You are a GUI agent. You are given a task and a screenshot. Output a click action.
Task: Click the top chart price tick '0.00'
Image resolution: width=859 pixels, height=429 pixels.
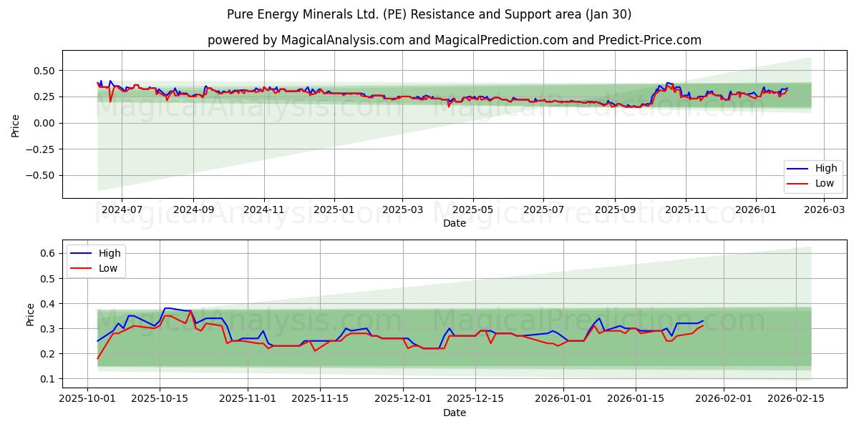(x=46, y=123)
